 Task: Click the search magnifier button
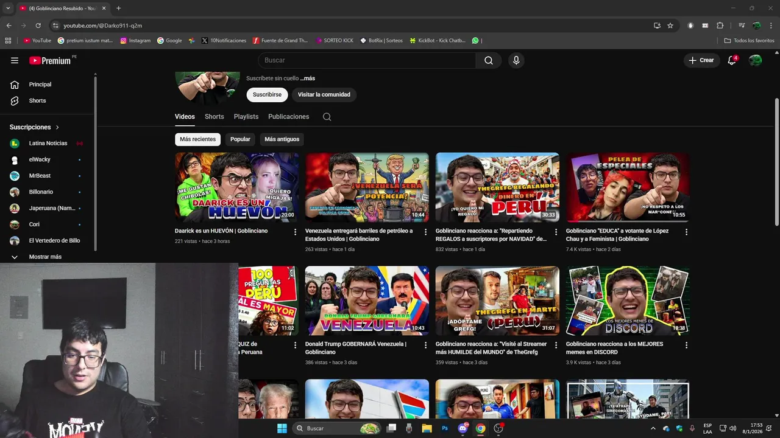tap(489, 60)
